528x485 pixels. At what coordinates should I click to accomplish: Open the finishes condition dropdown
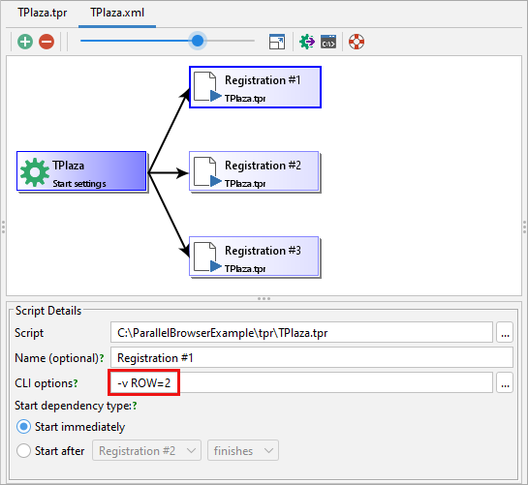pyautogui.click(x=243, y=450)
